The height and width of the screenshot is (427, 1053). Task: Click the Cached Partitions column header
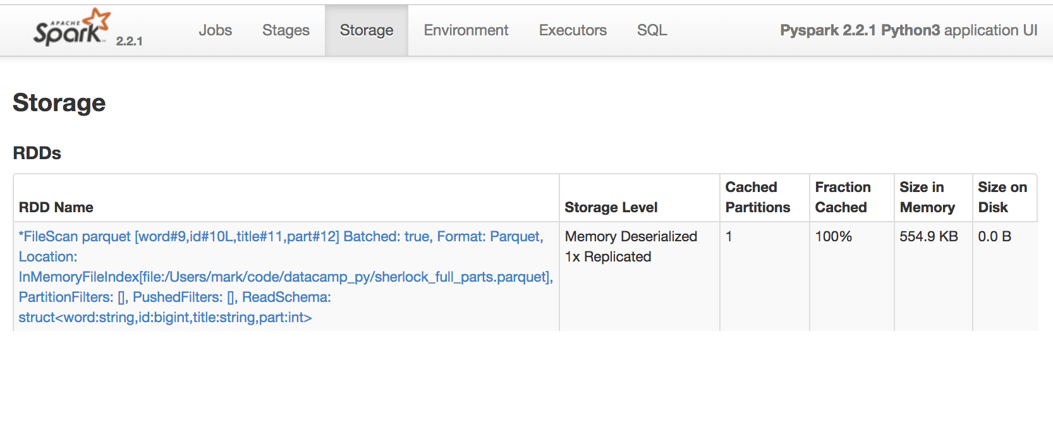pos(757,197)
